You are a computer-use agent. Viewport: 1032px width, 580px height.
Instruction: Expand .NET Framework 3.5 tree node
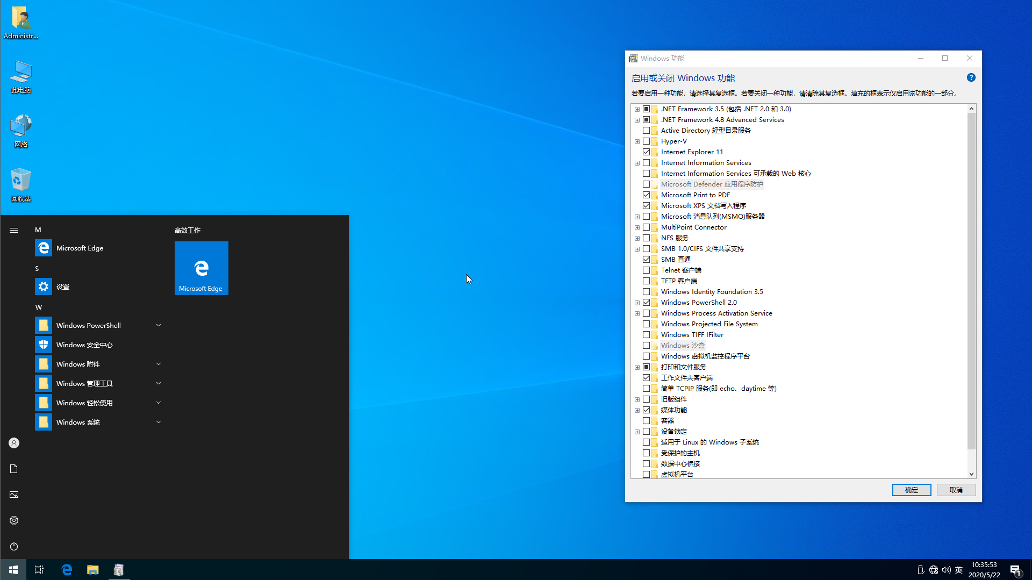tap(637, 109)
